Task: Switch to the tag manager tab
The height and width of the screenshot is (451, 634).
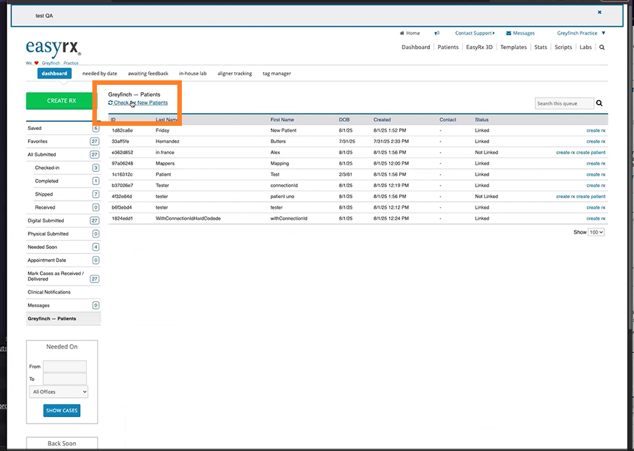Action: click(x=277, y=73)
